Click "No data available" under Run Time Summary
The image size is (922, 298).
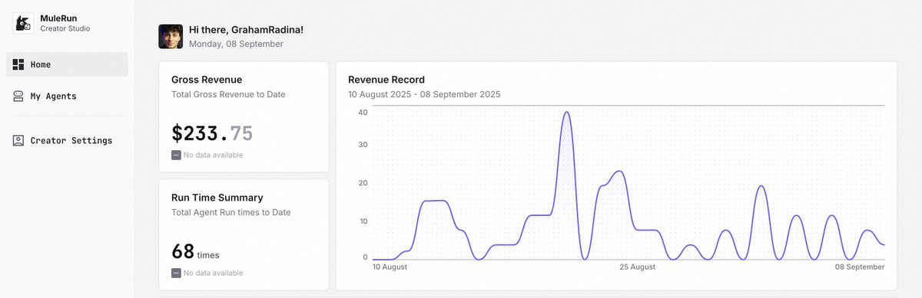click(213, 273)
